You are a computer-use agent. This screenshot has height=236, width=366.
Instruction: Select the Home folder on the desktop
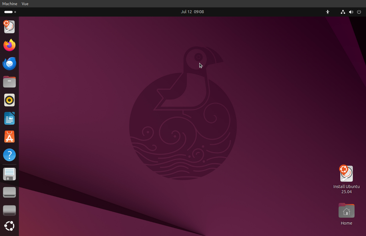coord(346,211)
